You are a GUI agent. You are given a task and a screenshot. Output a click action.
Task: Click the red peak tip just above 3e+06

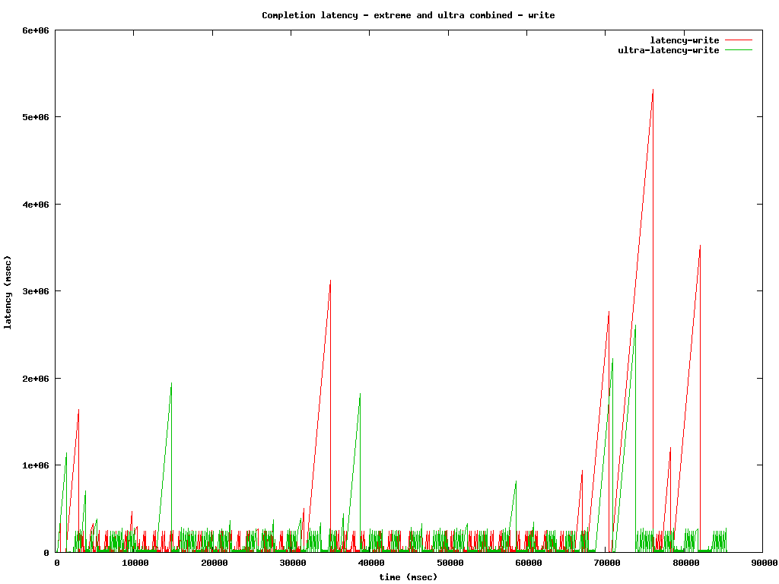coord(330,281)
